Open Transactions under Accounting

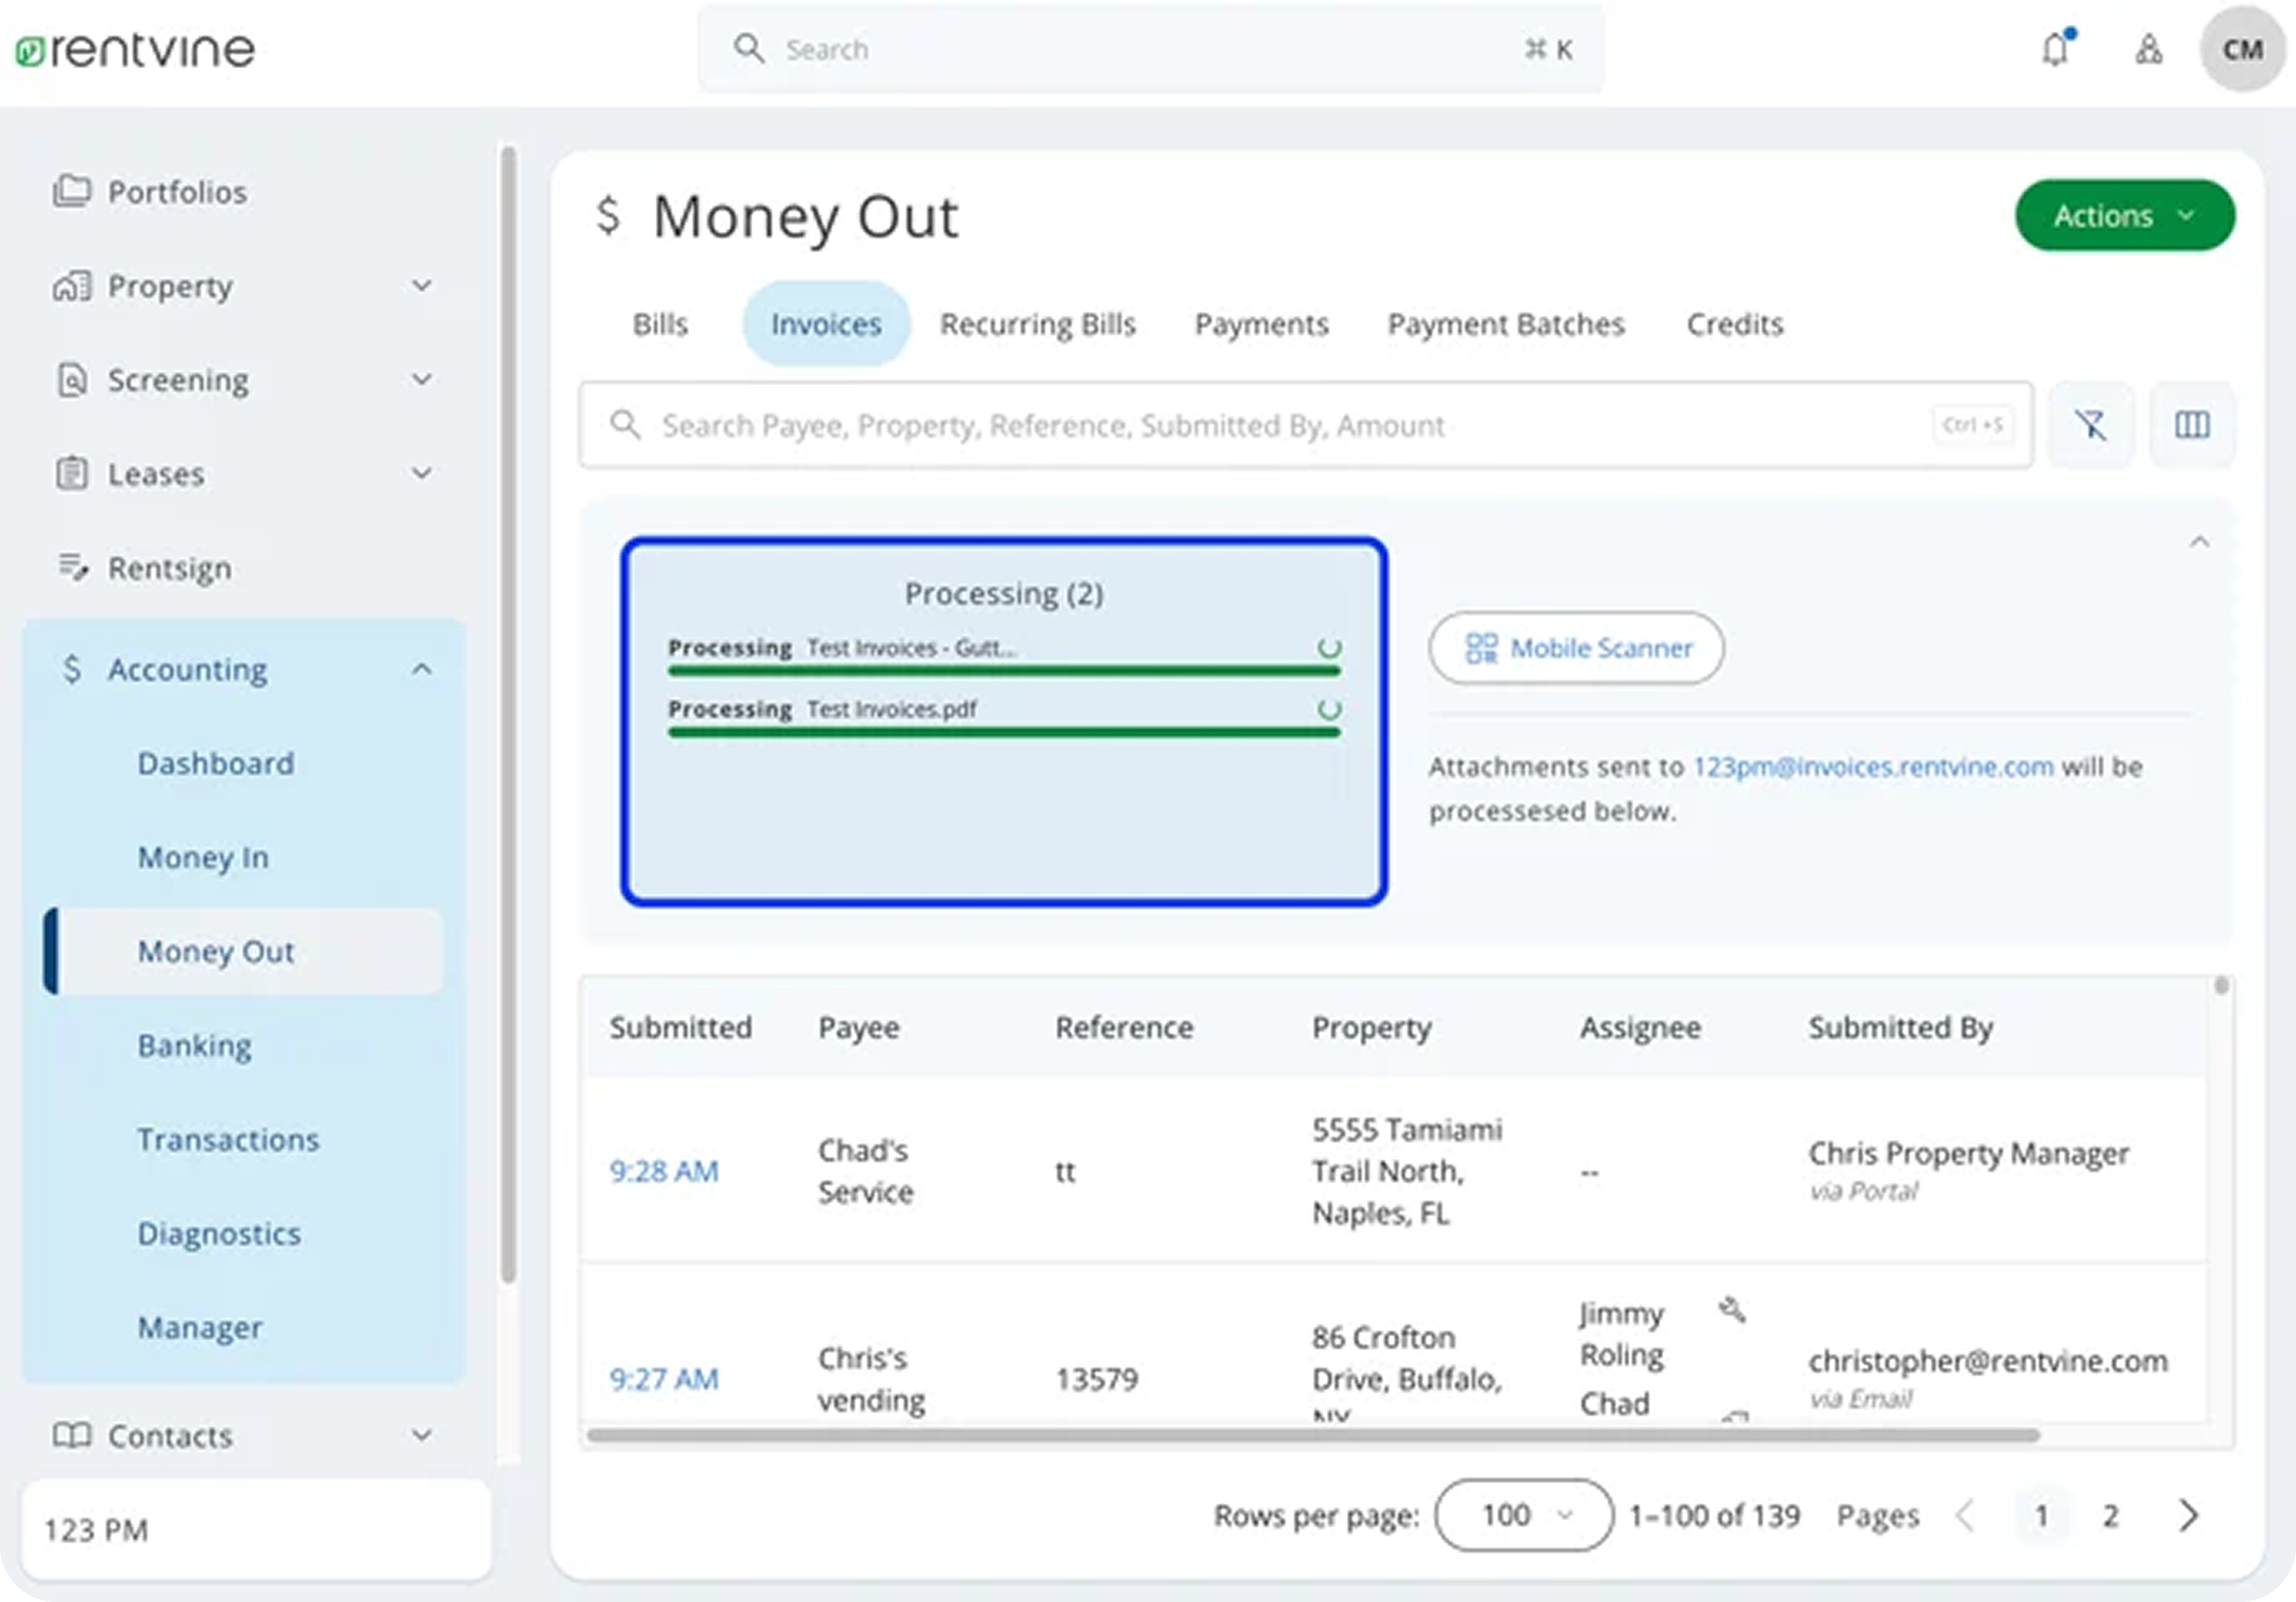pos(228,1139)
